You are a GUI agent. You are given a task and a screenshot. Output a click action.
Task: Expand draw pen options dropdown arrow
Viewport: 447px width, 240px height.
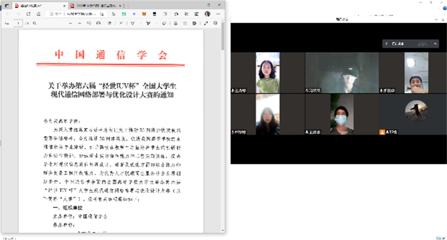point(141,23)
